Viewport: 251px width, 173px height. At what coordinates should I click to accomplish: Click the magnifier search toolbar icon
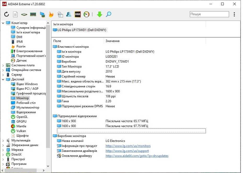108,14
